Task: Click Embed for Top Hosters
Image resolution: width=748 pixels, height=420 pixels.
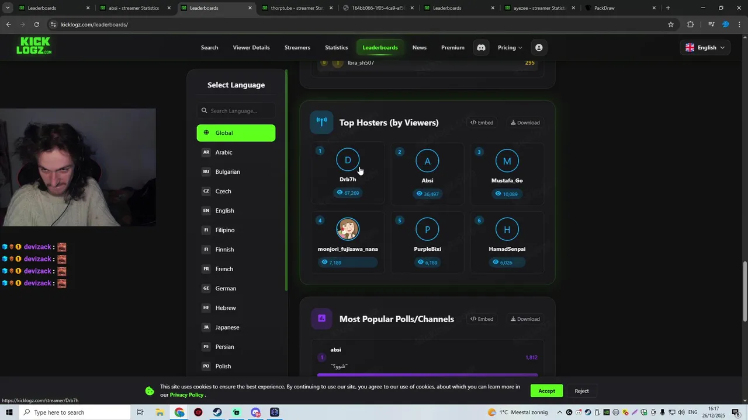Action: tap(482, 123)
